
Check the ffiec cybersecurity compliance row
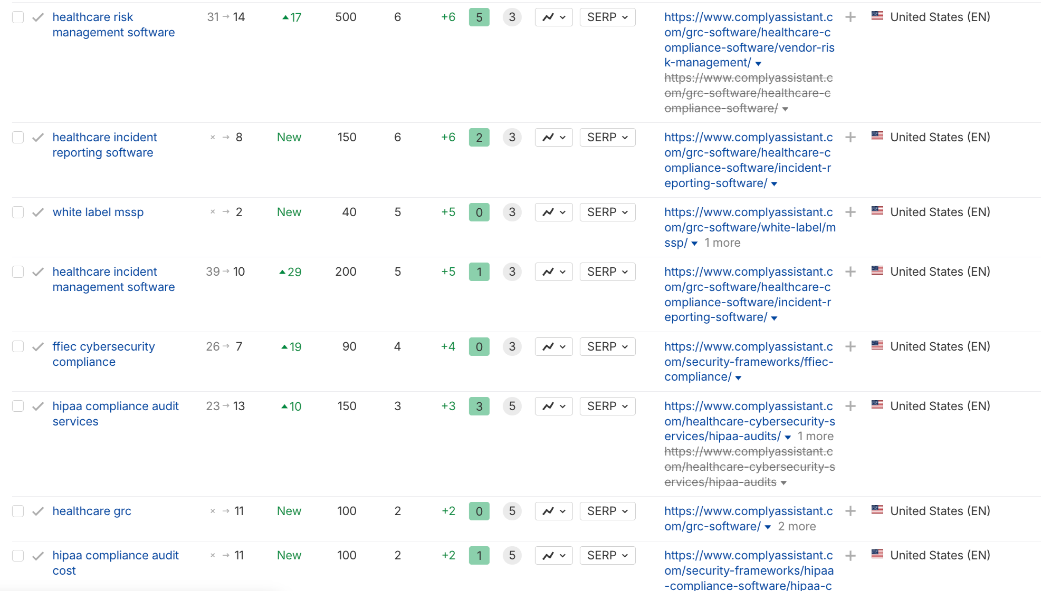point(18,347)
